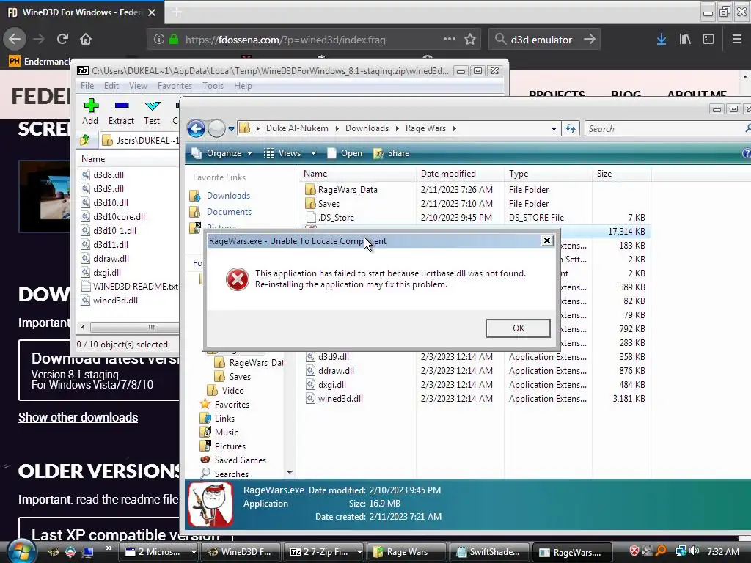751x563 pixels.
Task: Close the Unable To Locate Component dialog
Action: (547, 240)
